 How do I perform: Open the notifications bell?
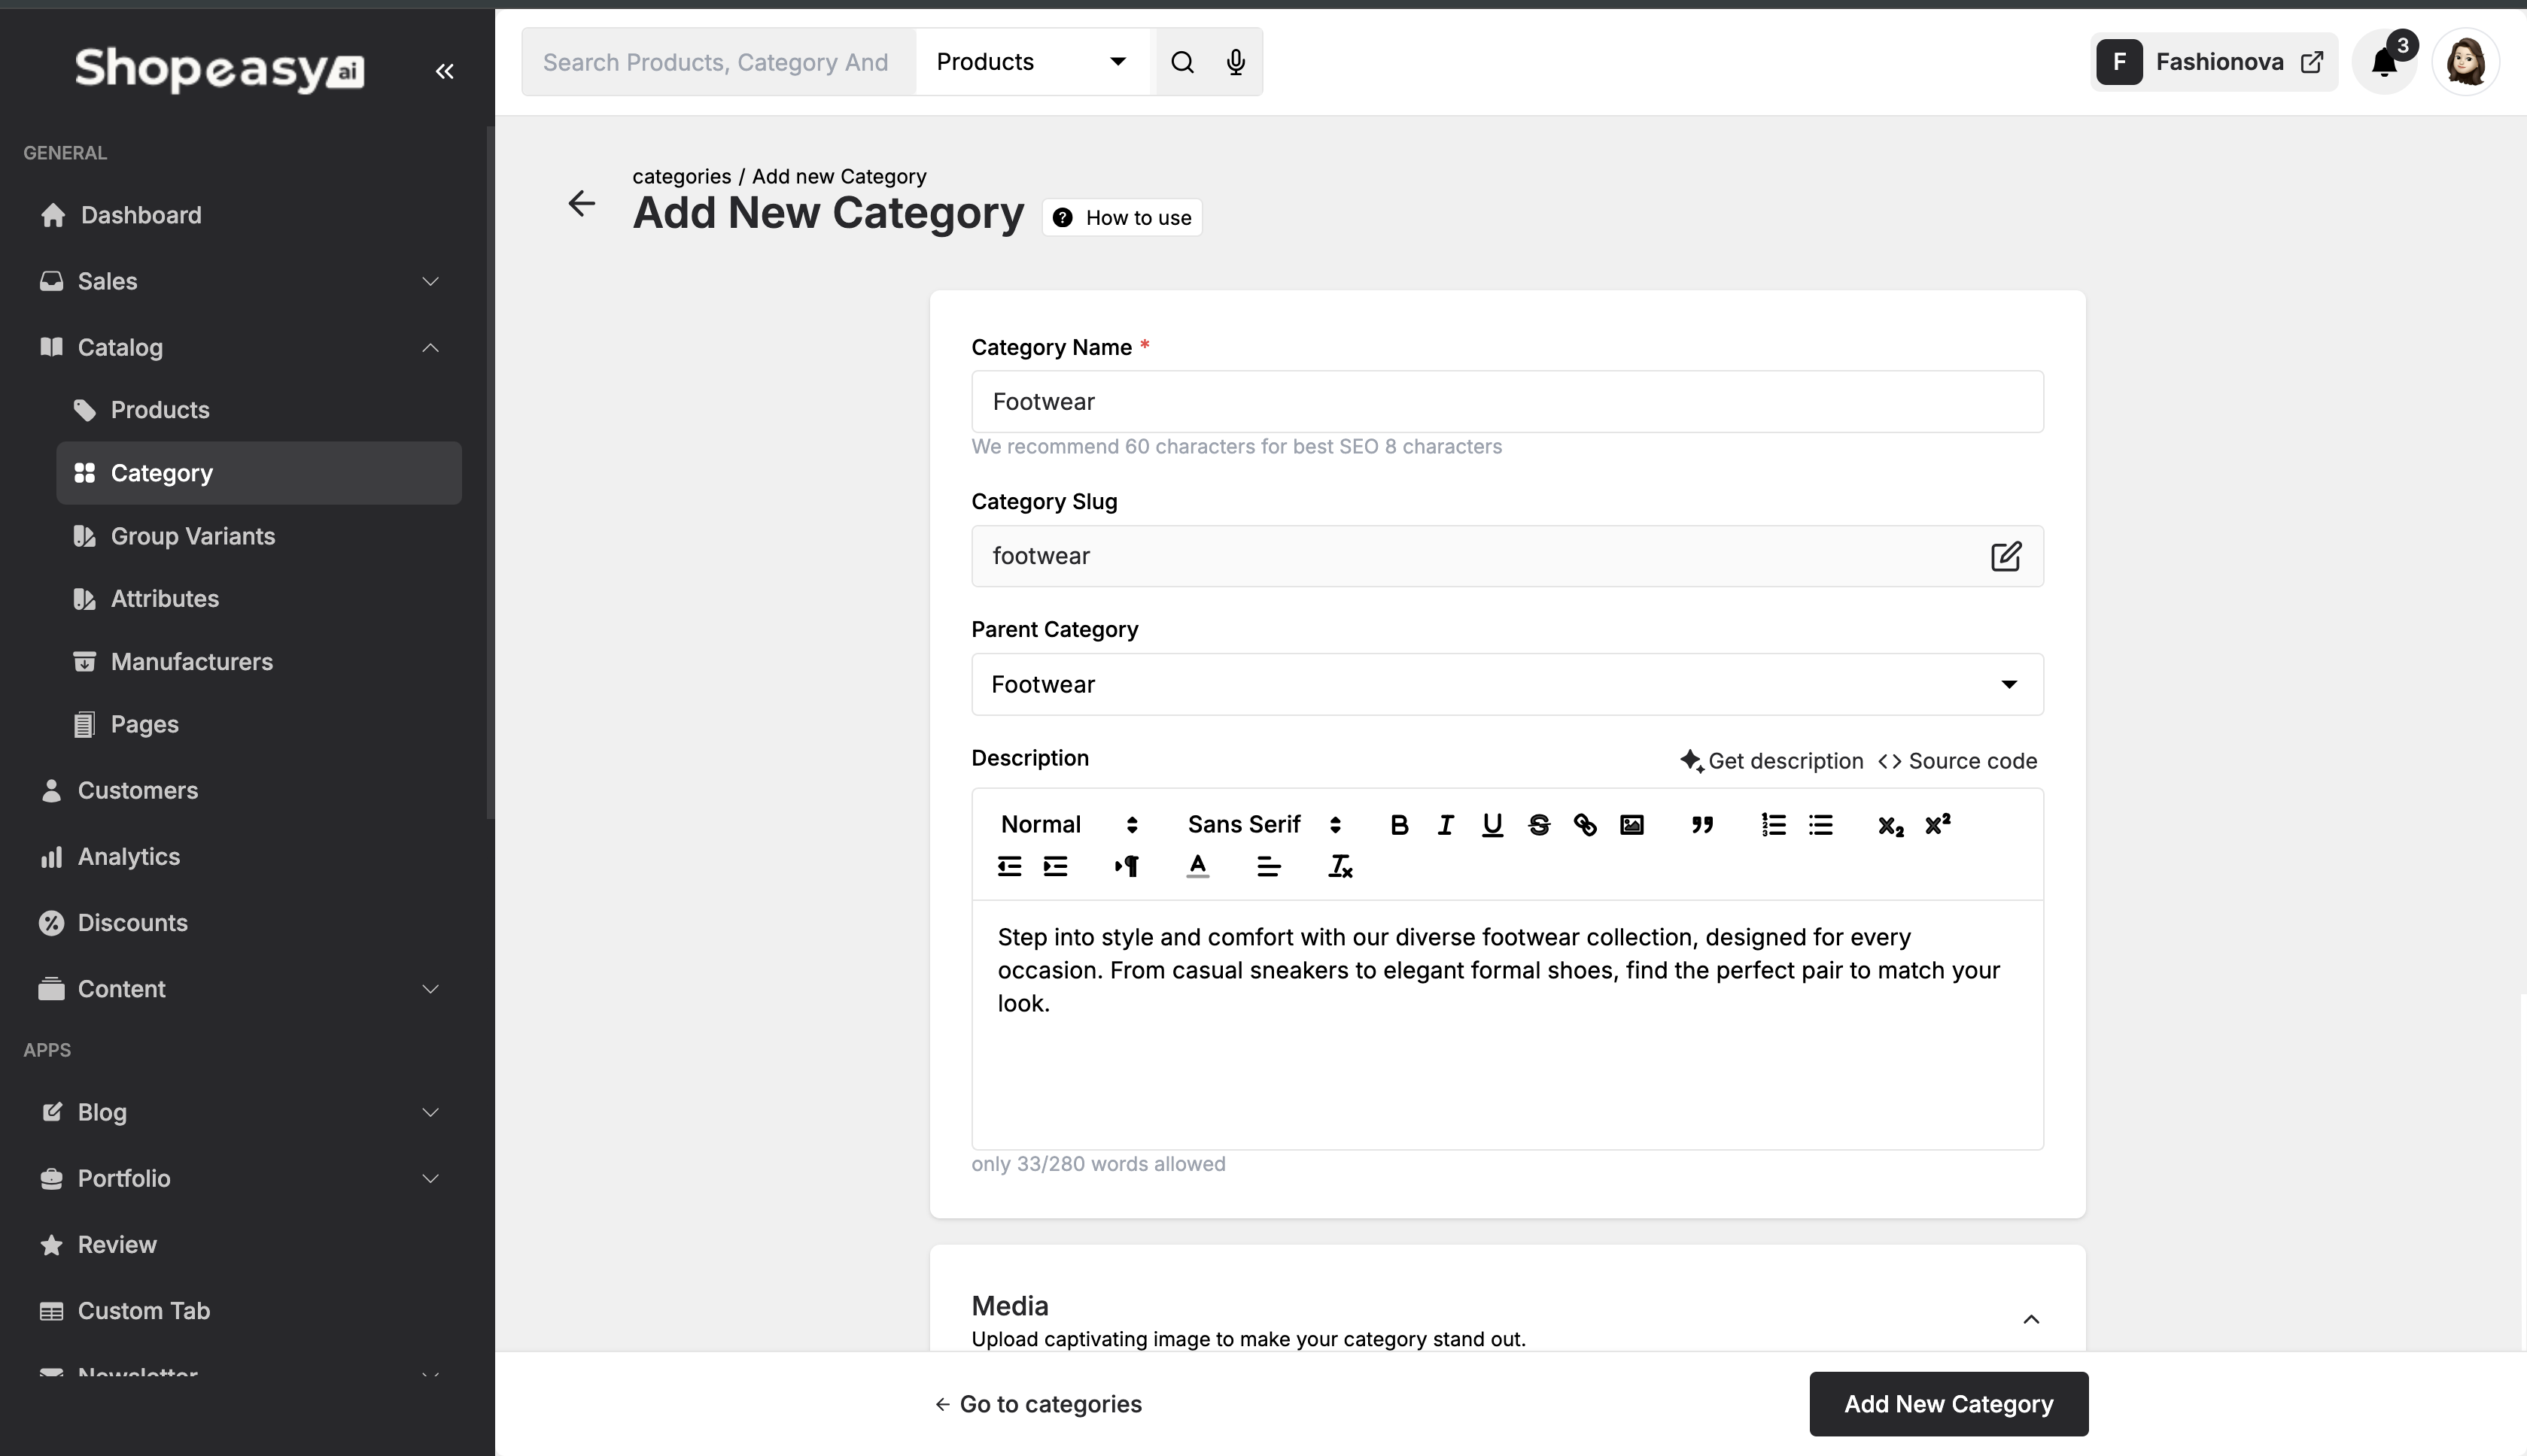(2384, 62)
